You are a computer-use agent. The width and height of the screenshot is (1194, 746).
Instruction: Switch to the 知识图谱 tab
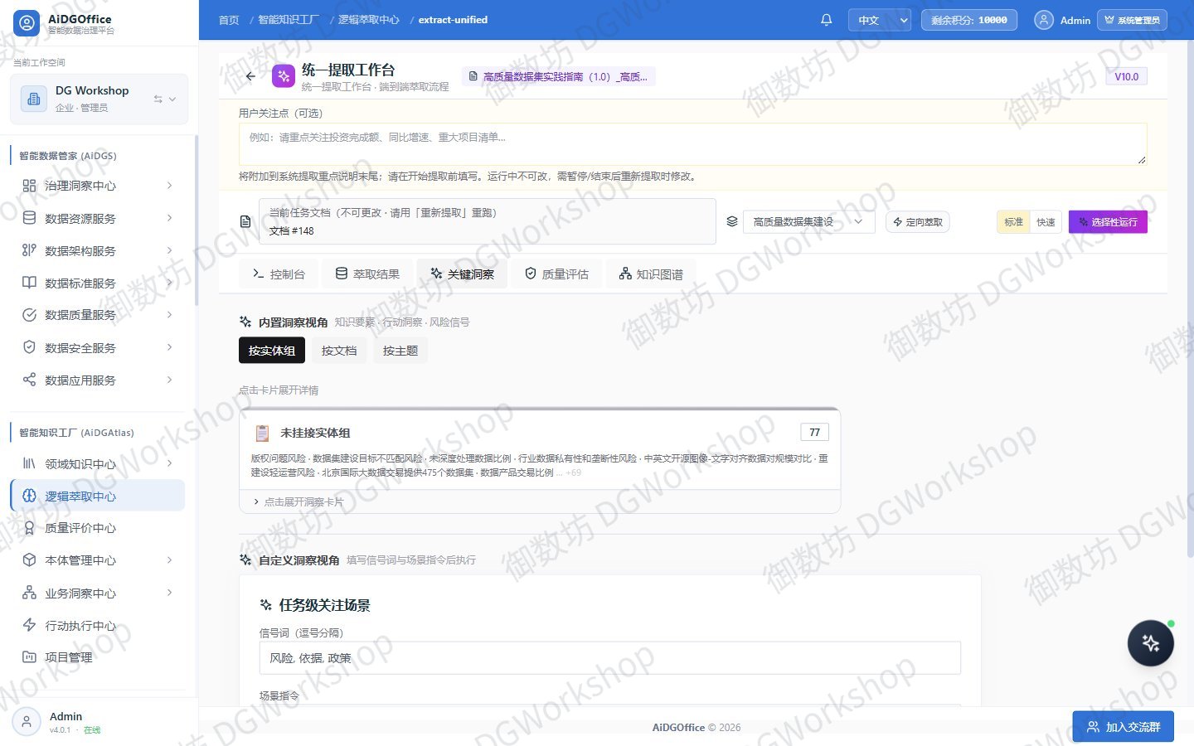(651, 274)
